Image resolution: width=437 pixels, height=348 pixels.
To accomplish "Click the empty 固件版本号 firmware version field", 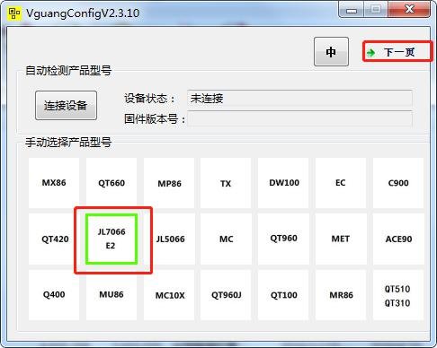I will pyautogui.click(x=299, y=119).
